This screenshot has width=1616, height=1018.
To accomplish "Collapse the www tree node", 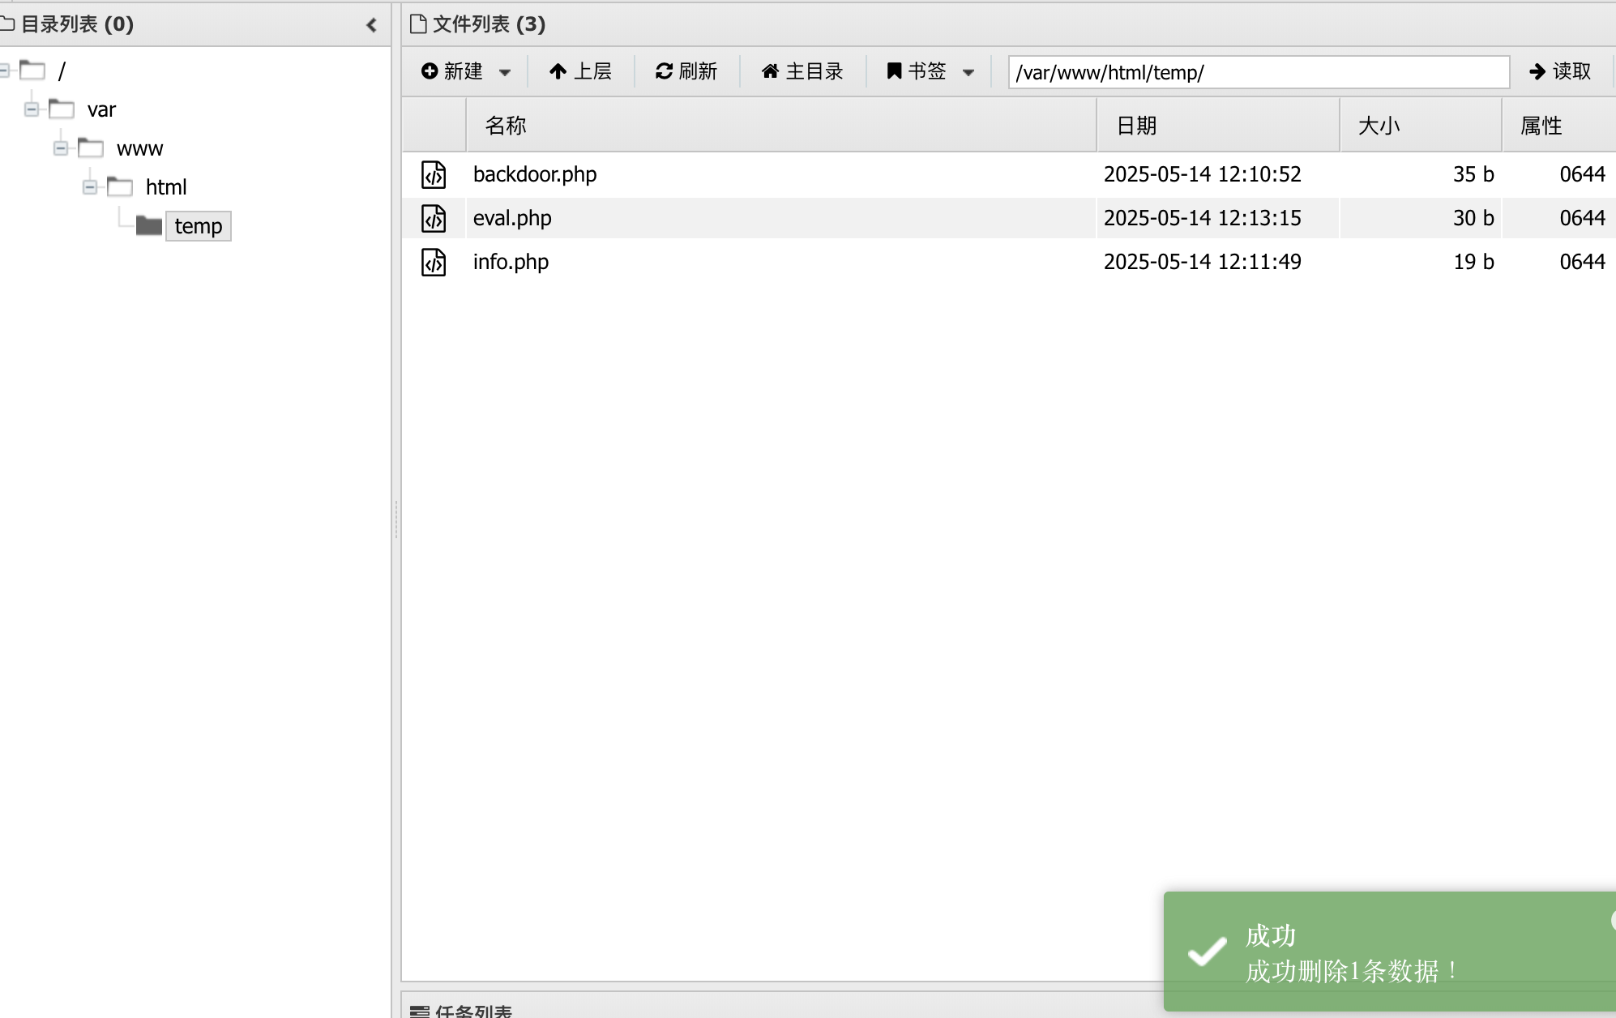I will tap(61, 148).
